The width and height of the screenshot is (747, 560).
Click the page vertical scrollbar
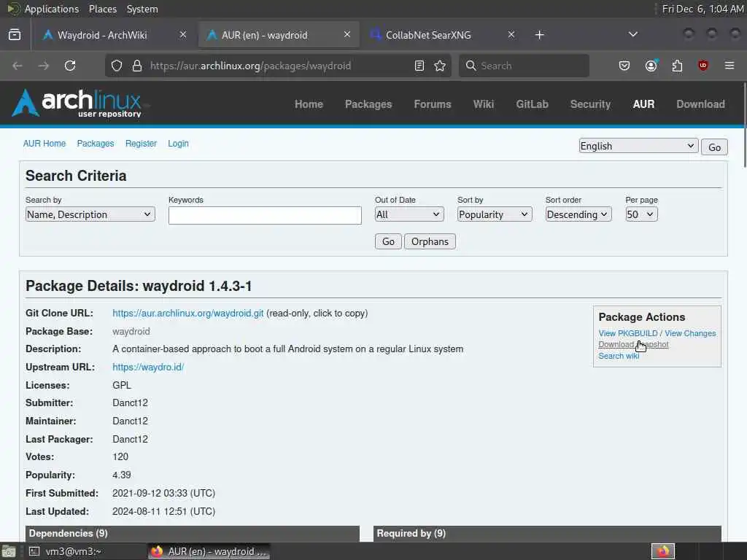pos(744,125)
